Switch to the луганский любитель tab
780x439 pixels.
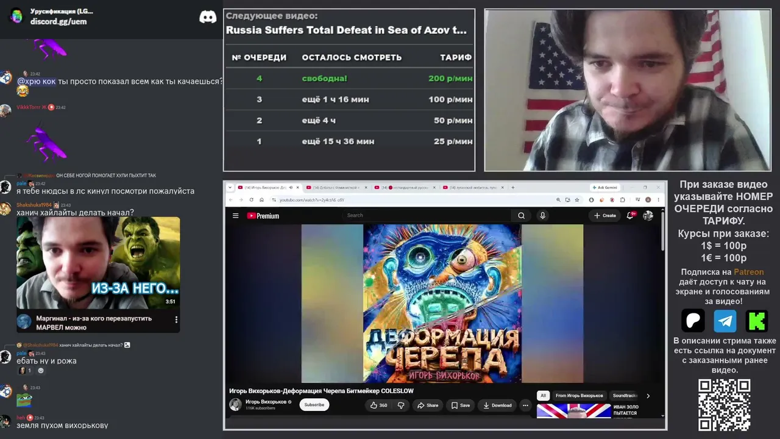473,188
